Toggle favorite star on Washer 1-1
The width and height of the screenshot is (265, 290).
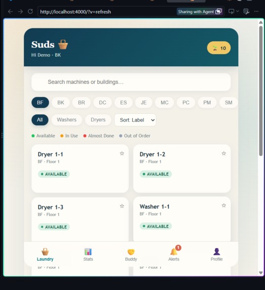[x=223, y=205]
